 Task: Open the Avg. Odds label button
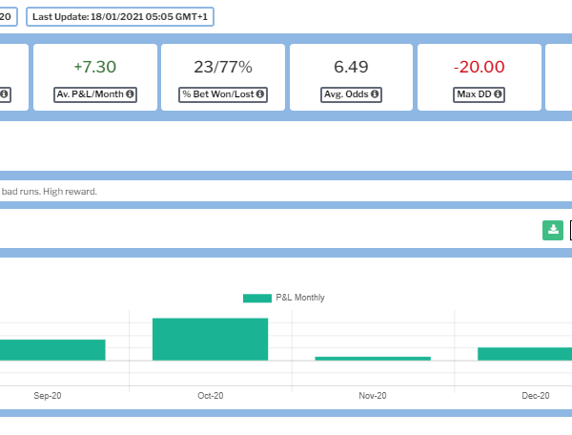[x=351, y=94]
